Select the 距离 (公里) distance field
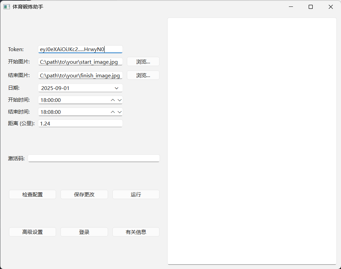 [x=80, y=124]
